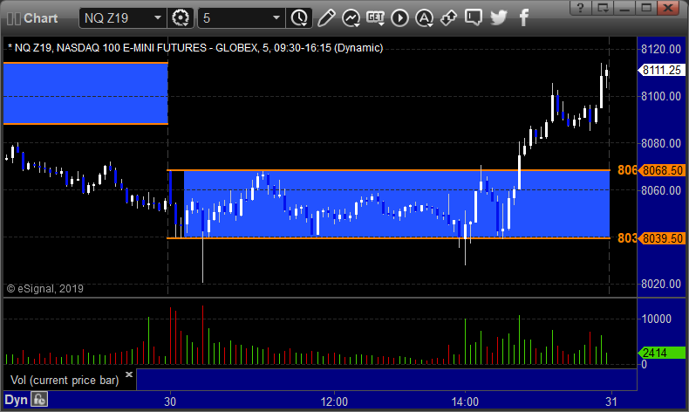Click the green 2414 volume marker
The width and height of the screenshot is (689, 412).
661,353
